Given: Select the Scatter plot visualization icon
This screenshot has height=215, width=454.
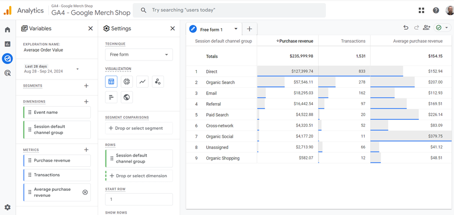Looking at the screenshot, I should pyautogui.click(x=158, y=82).
